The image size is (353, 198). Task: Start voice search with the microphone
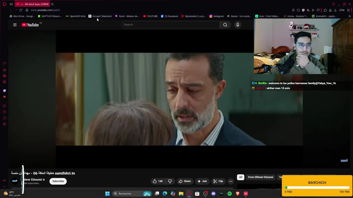coord(238,25)
